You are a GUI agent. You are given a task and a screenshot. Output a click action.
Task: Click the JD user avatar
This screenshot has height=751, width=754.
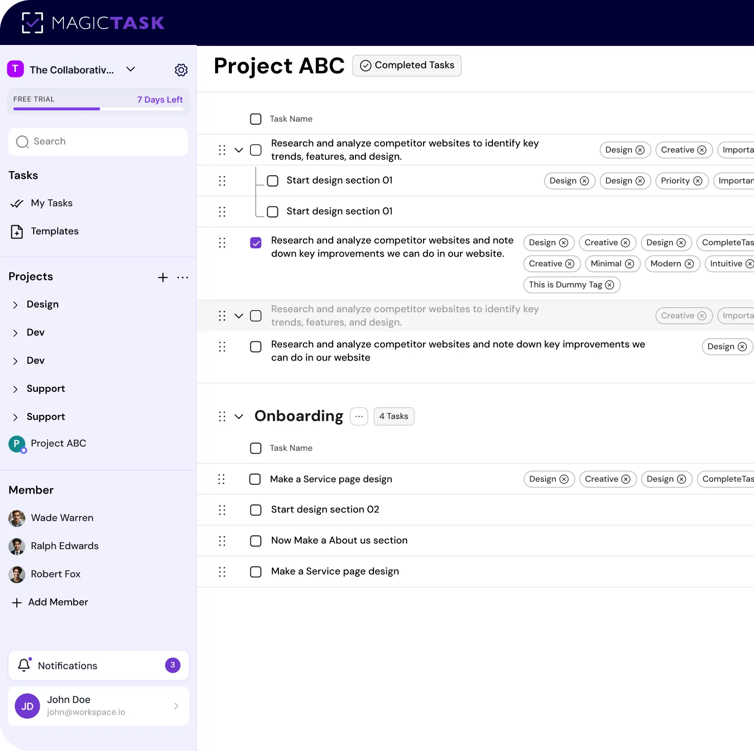[28, 706]
